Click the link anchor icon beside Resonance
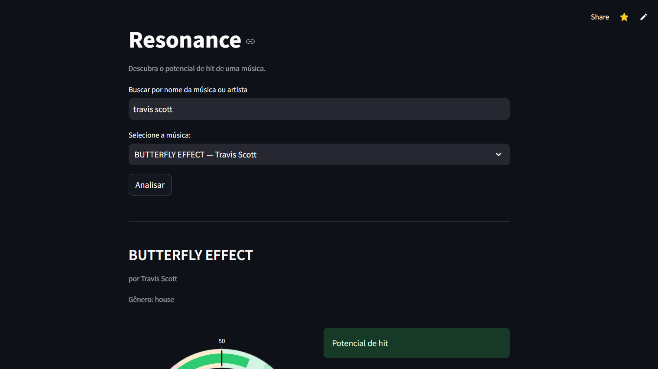This screenshot has height=369, width=658. click(250, 42)
